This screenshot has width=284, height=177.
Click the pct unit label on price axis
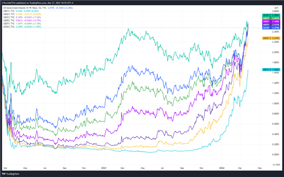[276, 8]
